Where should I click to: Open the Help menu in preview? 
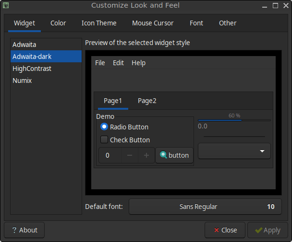pyautogui.click(x=138, y=63)
